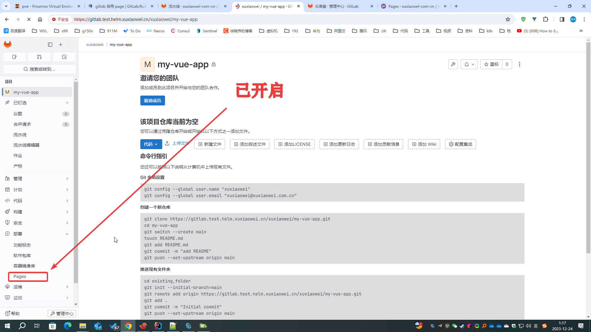Click the 容器镜像库 icon in sidebar
This screenshot has width=591, height=332.
(x=24, y=266)
